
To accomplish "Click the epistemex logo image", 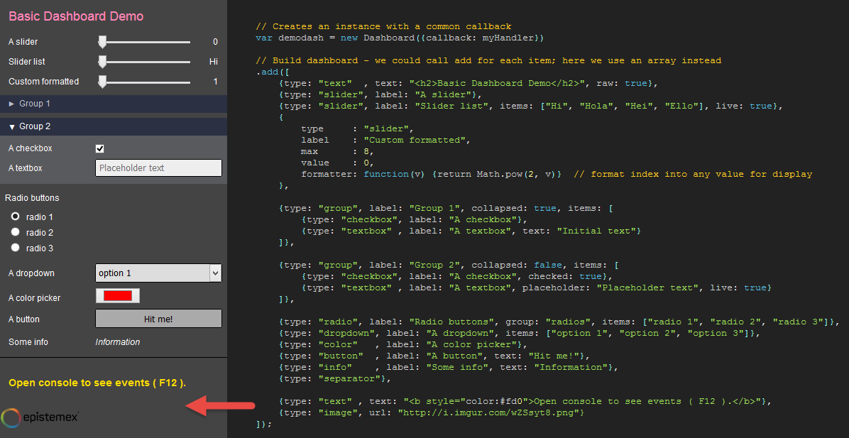I will pos(40,417).
